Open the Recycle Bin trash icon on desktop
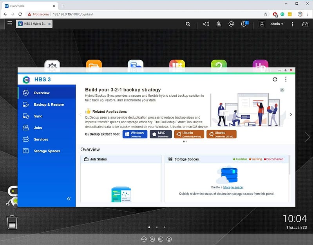Viewport: 313px width, 245px height. click(x=12, y=222)
